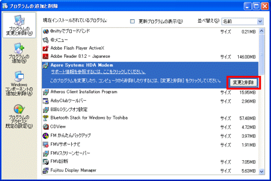Enable 更新プログラムの表示 checkbox
Screen dimensions: 271x181
132,21
